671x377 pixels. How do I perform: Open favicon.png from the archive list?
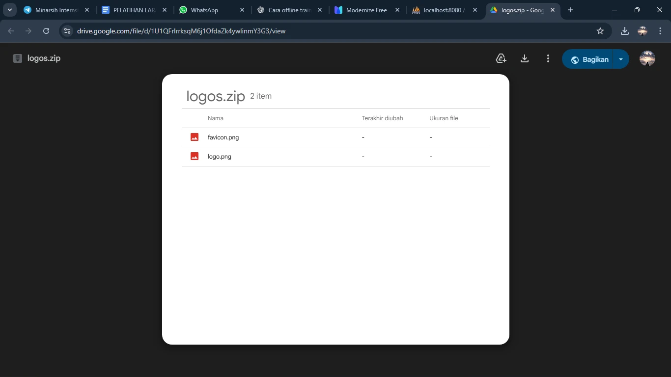(x=223, y=137)
